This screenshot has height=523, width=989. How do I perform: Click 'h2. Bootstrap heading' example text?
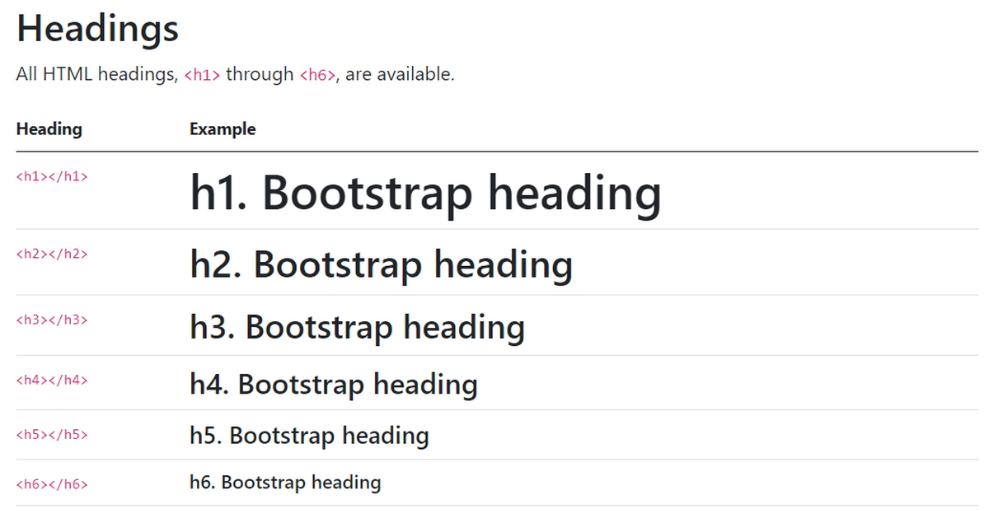click(x=381, y=265)
